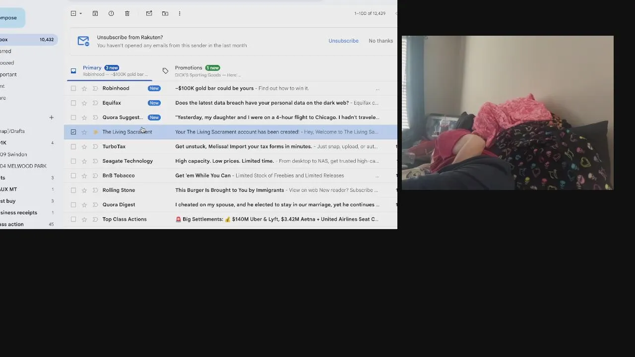
Task: Check the Equifax email checkbox
Action: pos(73,103)
